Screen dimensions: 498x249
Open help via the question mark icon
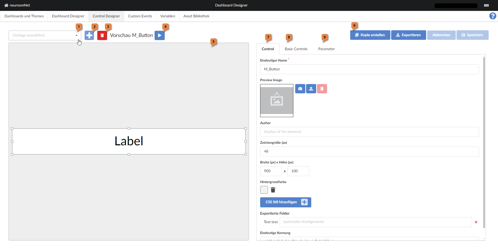493,16
